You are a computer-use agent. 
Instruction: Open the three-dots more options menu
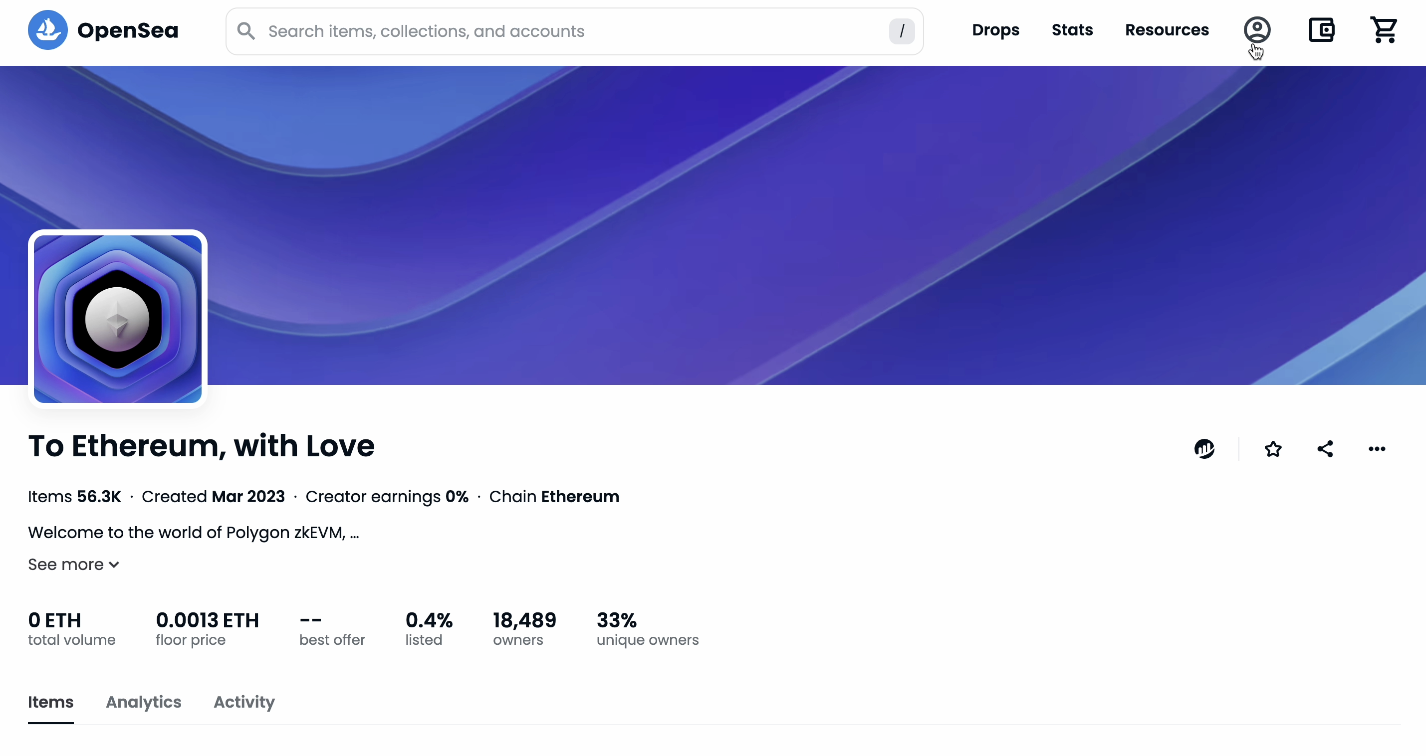click(x=1376, y=449)
